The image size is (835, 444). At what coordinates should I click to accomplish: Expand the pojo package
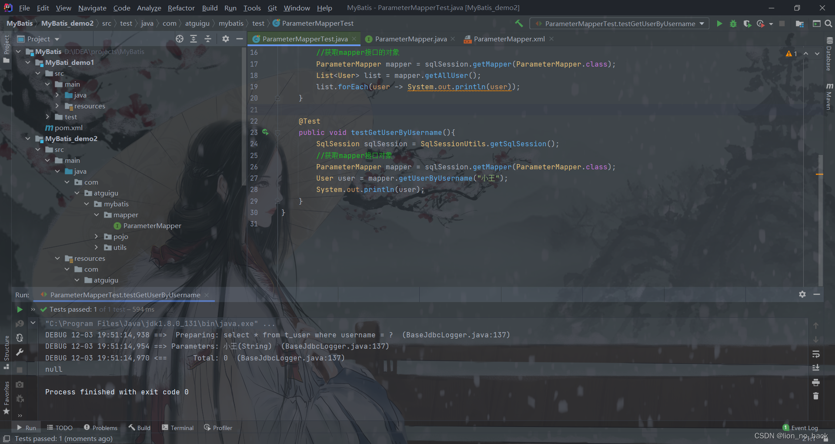point(96,236)
